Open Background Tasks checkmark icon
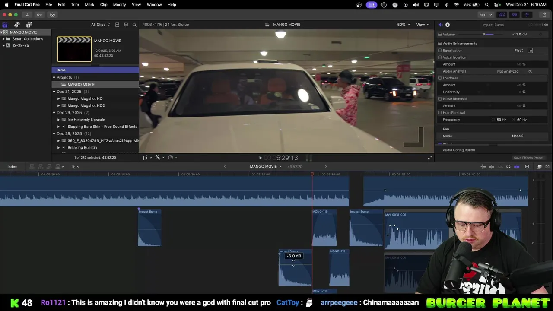553x311 pixels. pyautogui.click(x=52, y=15)
